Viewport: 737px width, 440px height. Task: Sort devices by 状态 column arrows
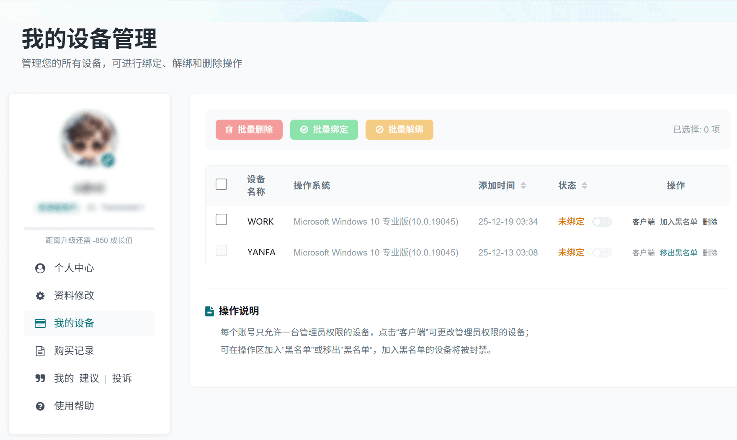pyautogui.click(x=585, y=186)
